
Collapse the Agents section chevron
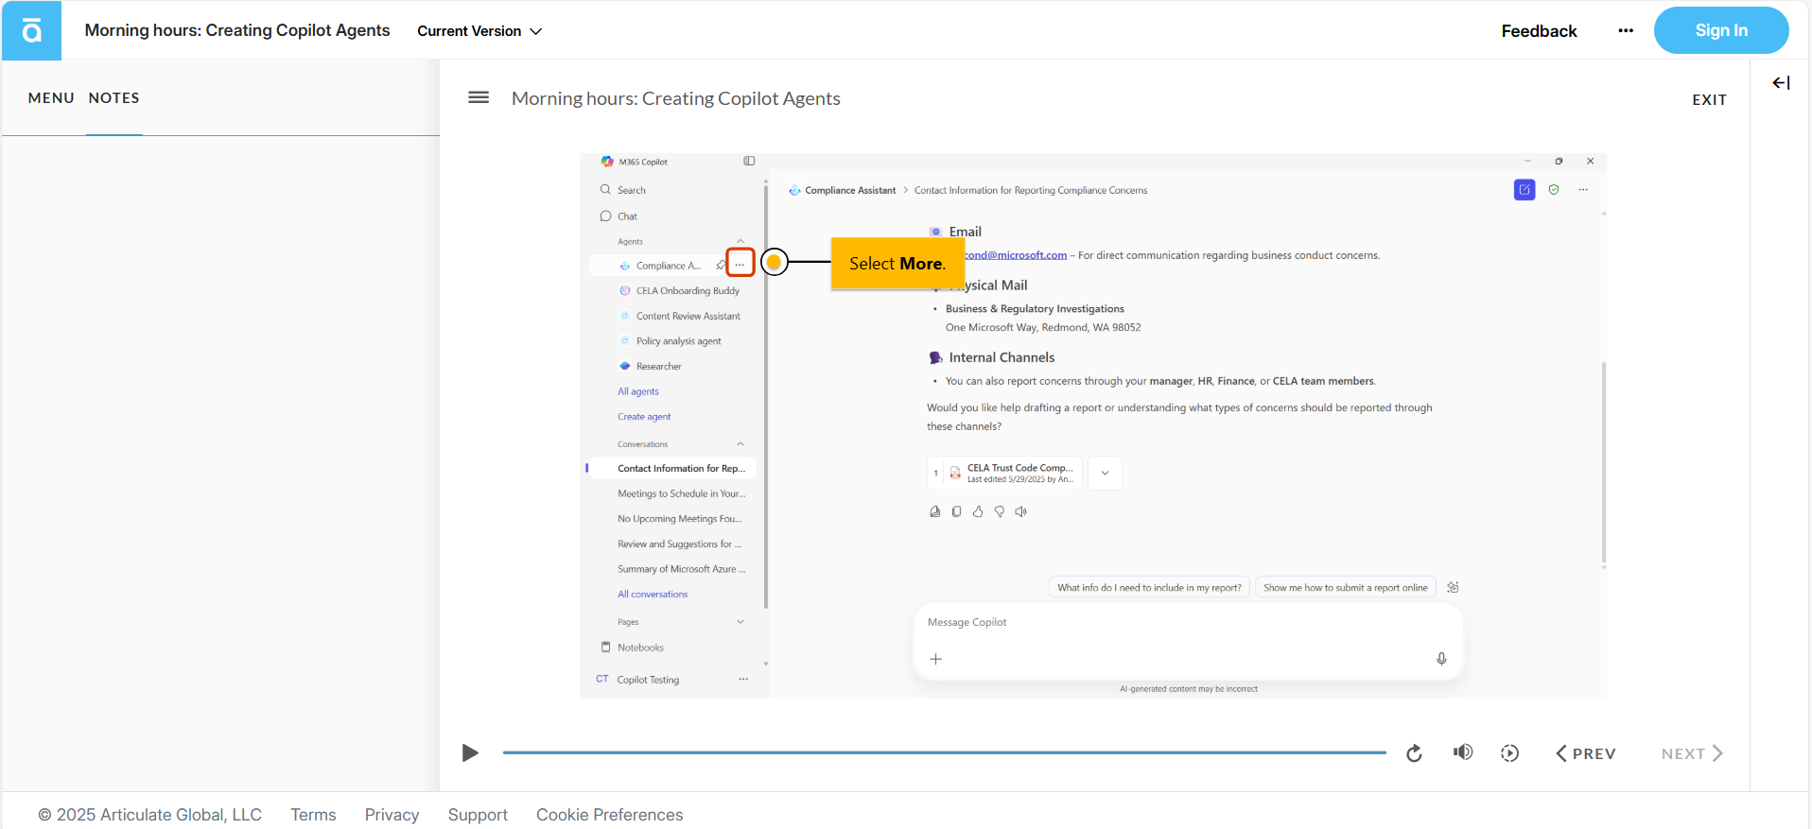[x=740, y=242]
